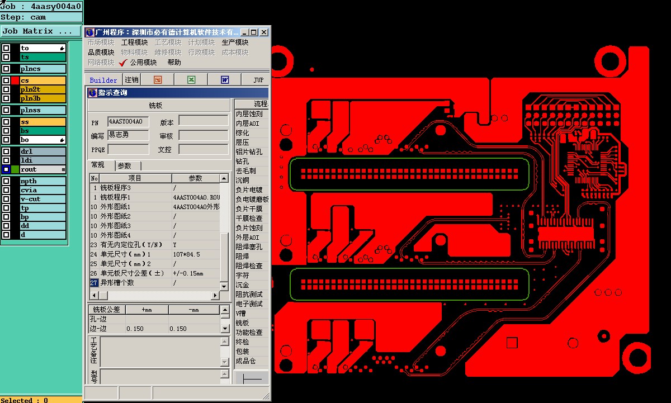Toggle the ts layer checkbox
This screenshot has width=671, height=403.
pos(6,57)
